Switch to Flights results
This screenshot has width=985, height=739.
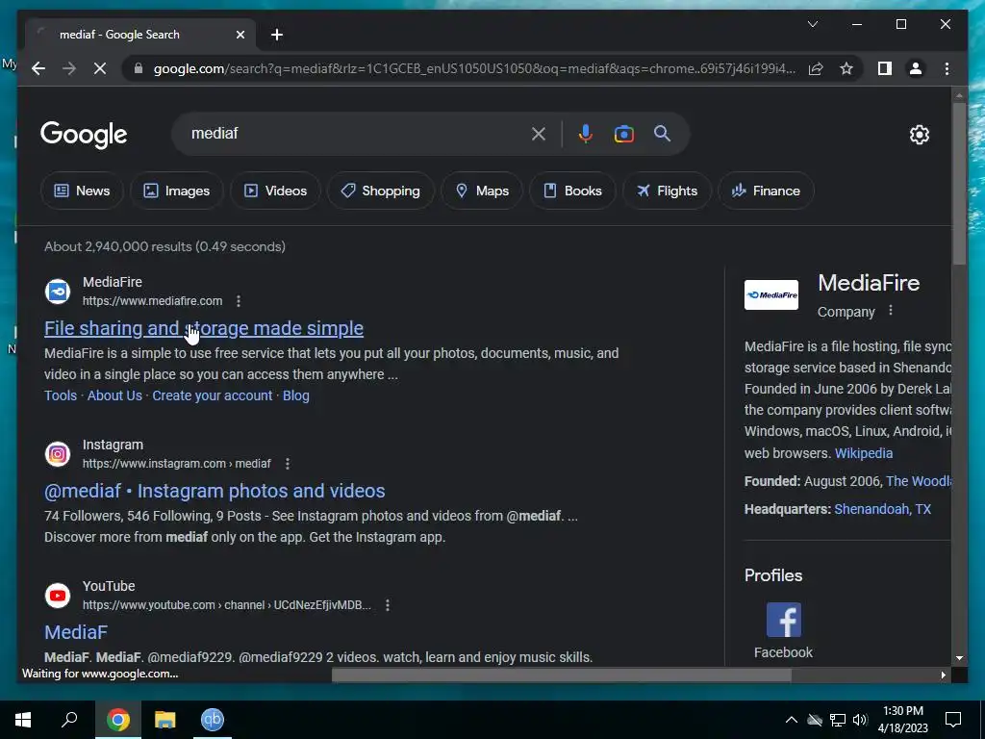tap(667, 191)
